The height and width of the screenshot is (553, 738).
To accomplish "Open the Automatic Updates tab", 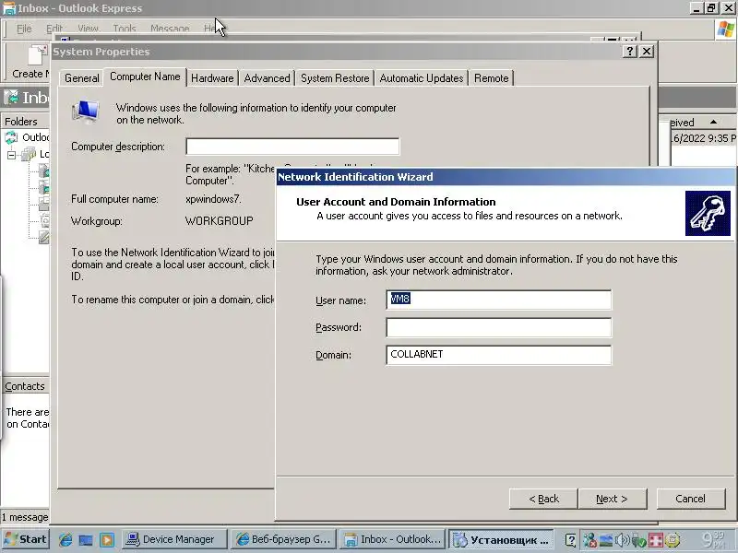I will click(422, 78).
